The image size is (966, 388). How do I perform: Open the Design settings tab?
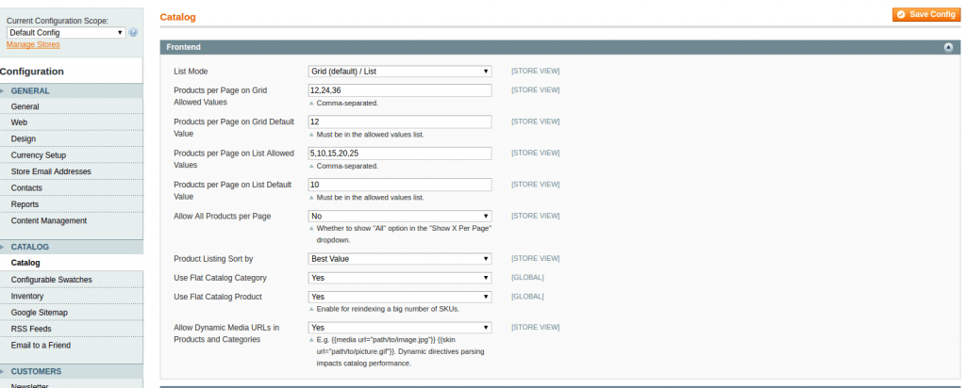coord(72,139)
